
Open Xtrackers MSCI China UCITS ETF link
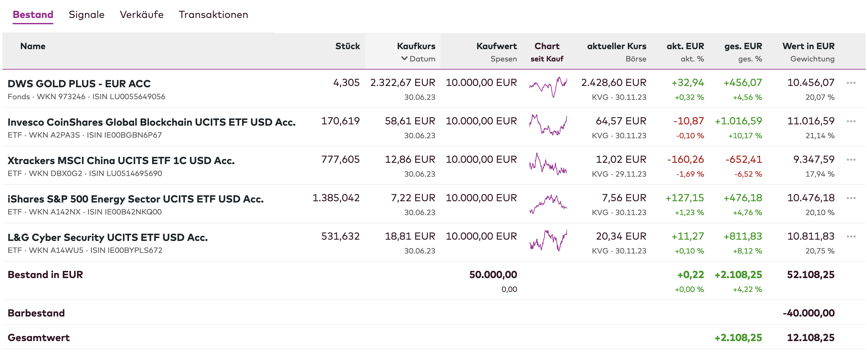pyautogui.click(x=121, y=161)
